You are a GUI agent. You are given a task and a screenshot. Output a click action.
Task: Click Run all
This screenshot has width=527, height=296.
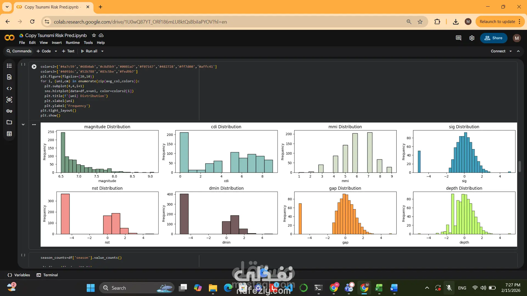(89, 51)
